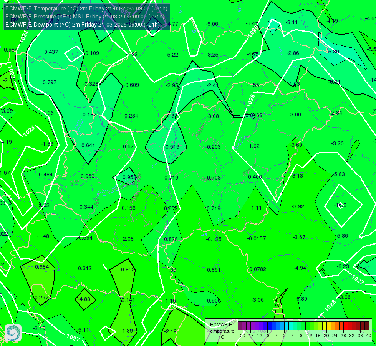Click the grid value -2.86
Screen dimensions: 376x346
click(293, 53)
